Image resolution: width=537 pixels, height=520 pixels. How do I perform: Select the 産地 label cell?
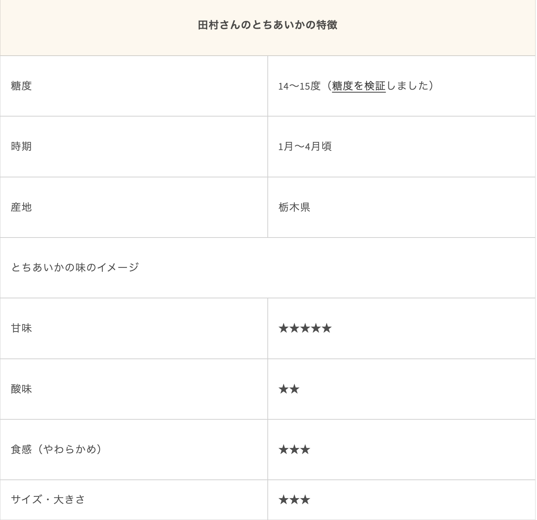pos(21,207)
